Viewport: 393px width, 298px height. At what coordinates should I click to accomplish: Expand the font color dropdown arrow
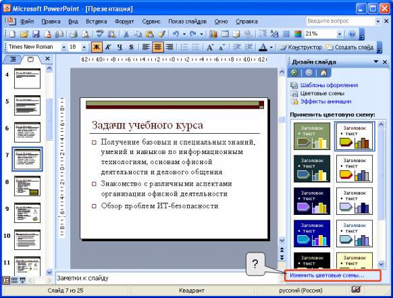[x=271, y=47]
